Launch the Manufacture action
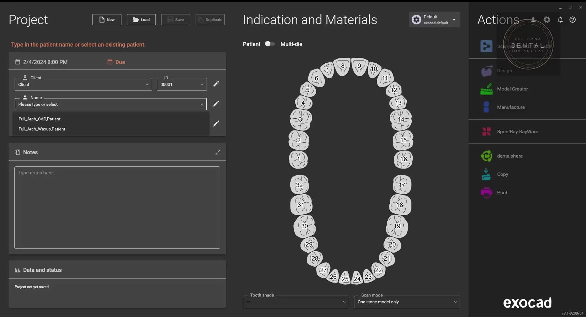The width and height of the screenshot is (586, 317). (510, 107)
